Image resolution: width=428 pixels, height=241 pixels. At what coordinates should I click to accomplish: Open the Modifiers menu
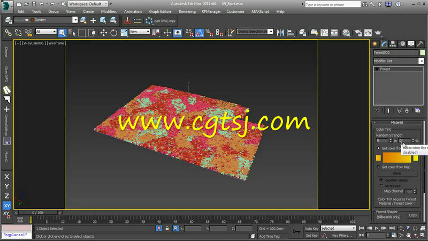(x=109, y=11)
